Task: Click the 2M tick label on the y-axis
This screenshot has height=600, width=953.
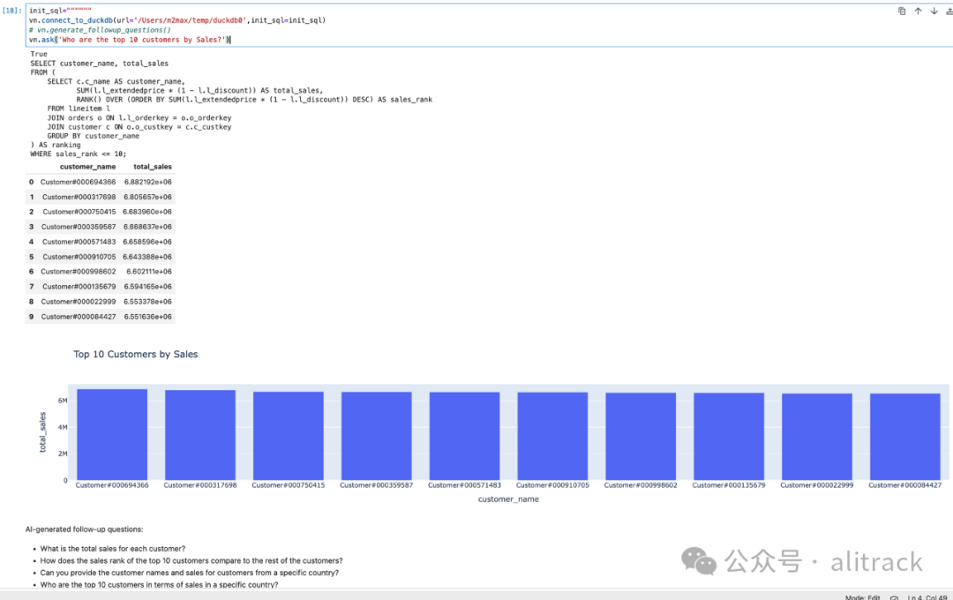Action: (63, 454)
